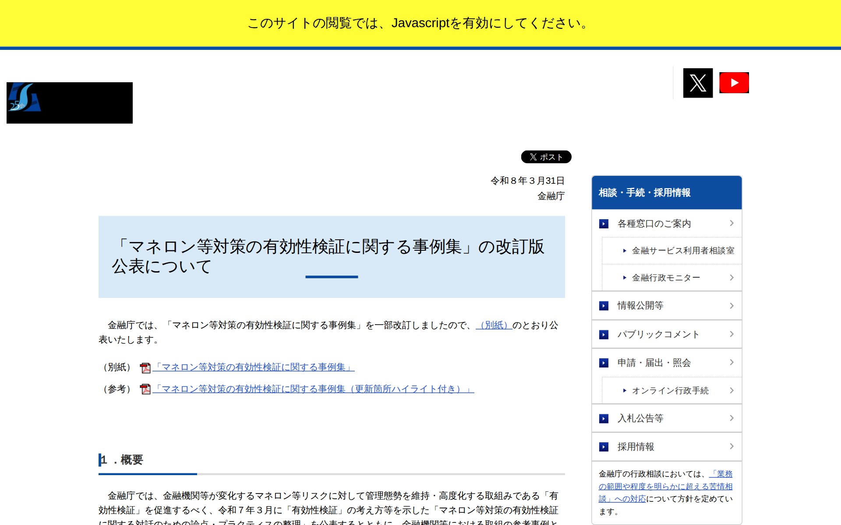The width and height of the screenshot is (841, 525).
Task: Click blue arrow icon next to 情報公開等
Action: pos(604,306)
